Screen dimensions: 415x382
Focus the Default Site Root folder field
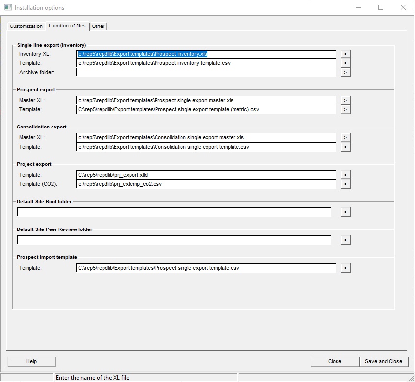[174, 212]
